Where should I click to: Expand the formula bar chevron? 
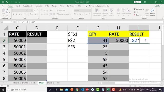pyautogui.click(x=162, y=22)
